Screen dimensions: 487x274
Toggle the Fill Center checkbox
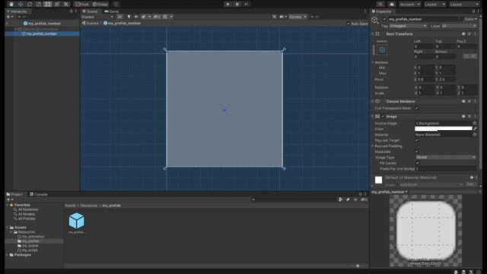click(417, 163)
